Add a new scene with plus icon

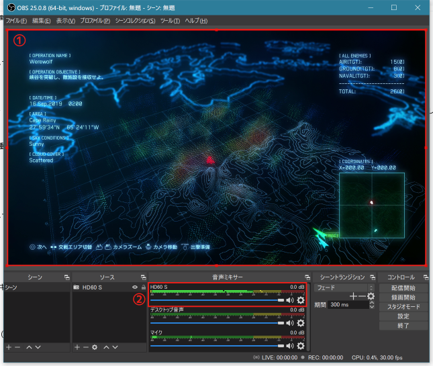[9, 347]
